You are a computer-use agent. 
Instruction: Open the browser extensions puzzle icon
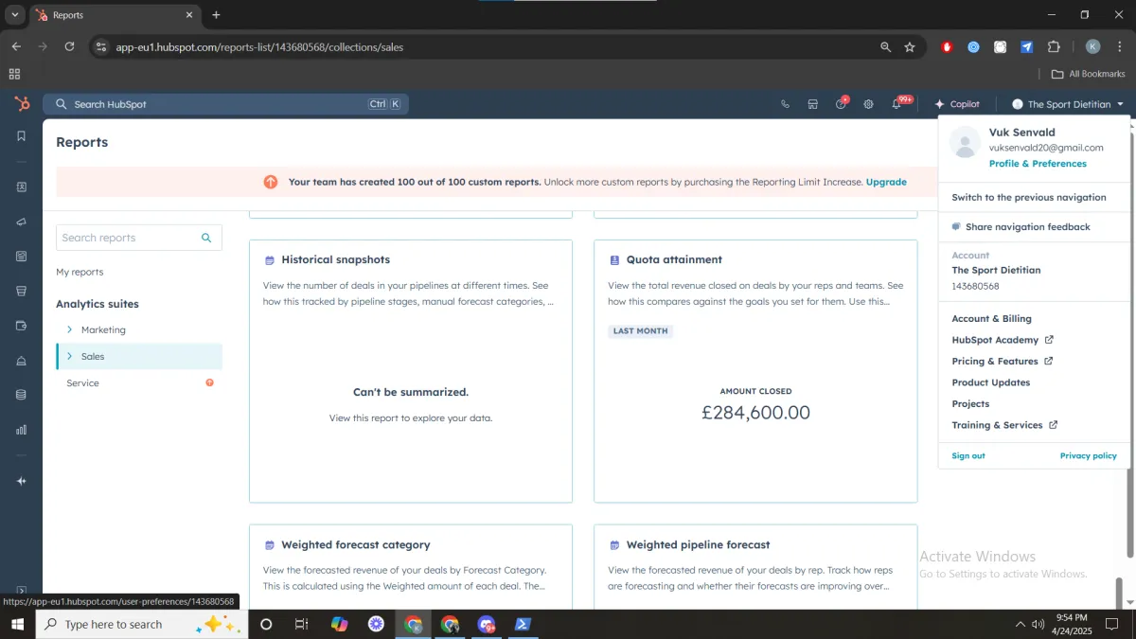(1054, 46)
